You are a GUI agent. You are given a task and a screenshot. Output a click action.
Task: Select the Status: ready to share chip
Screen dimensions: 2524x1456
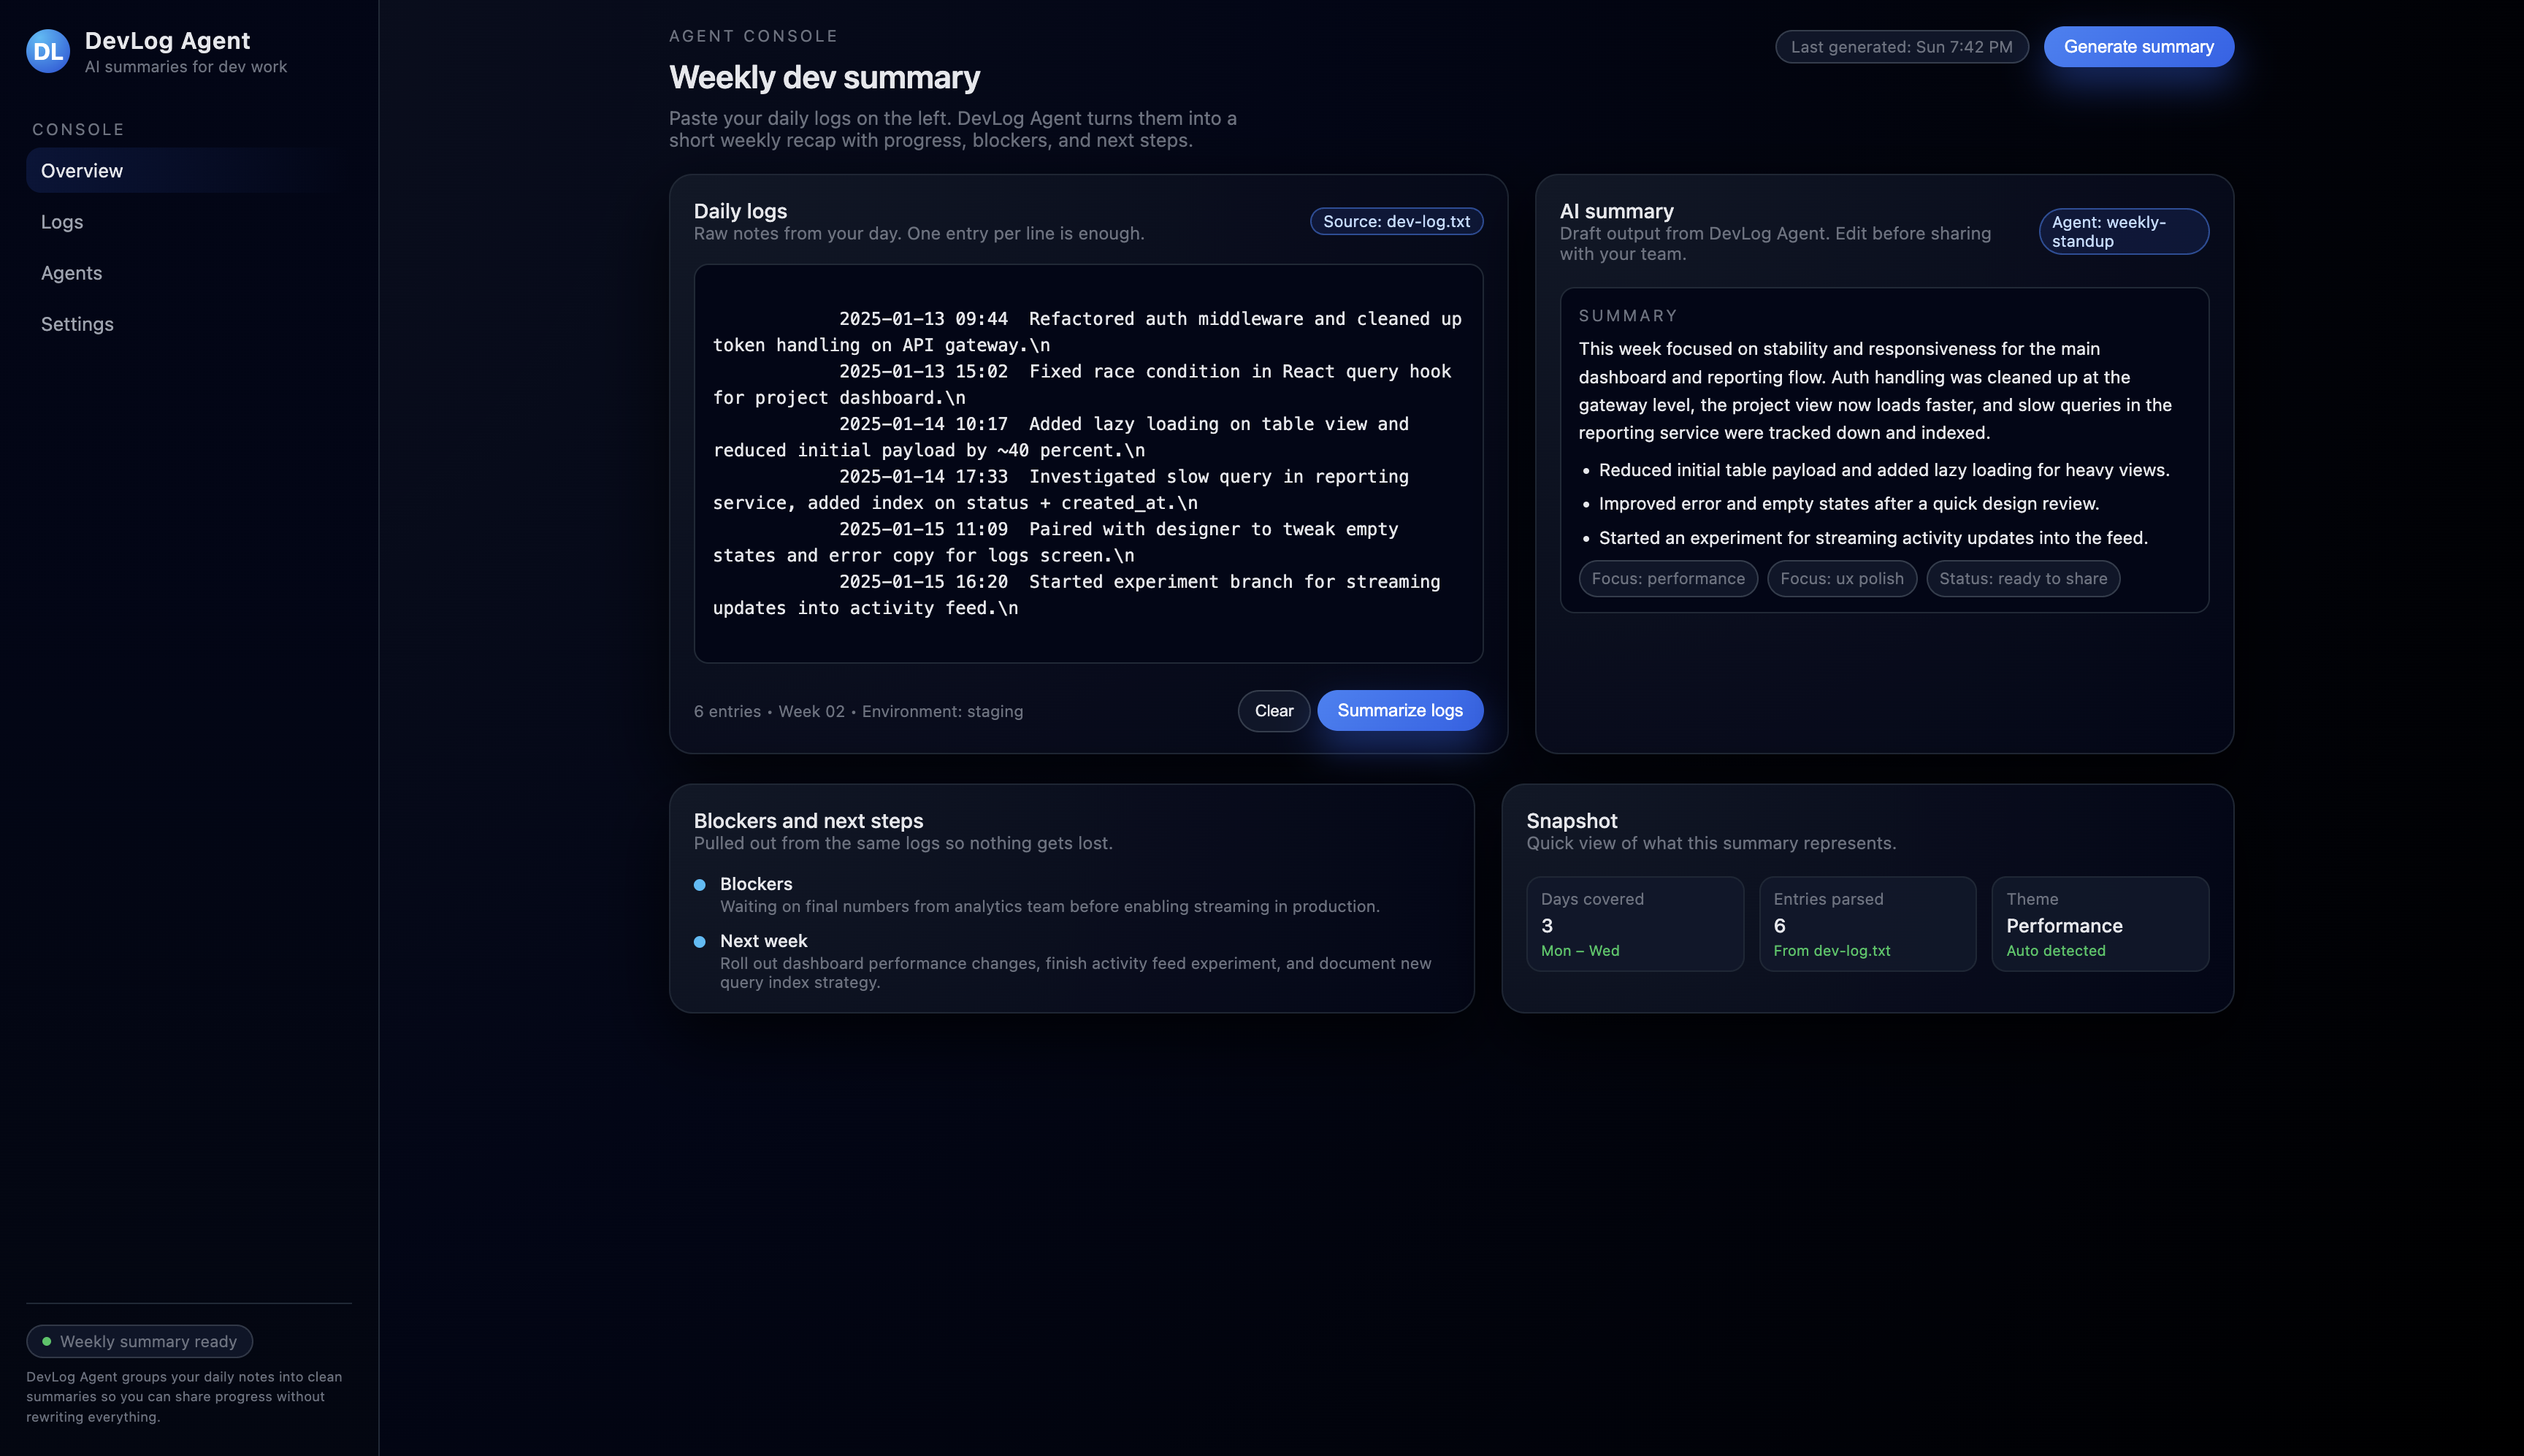coord(2022,578)
